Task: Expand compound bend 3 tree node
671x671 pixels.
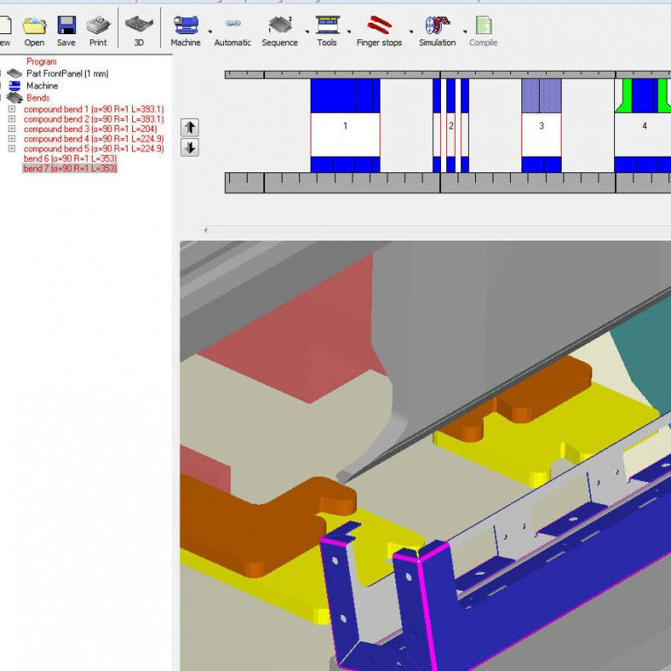Action: point(12,129)
